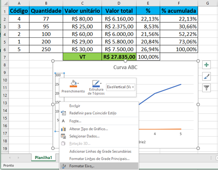Image resolution: width=218 pixels, height=170 pixels.
Task: Click the Preenchimento paint bucket icon
Action: click(x=73, y=83)
